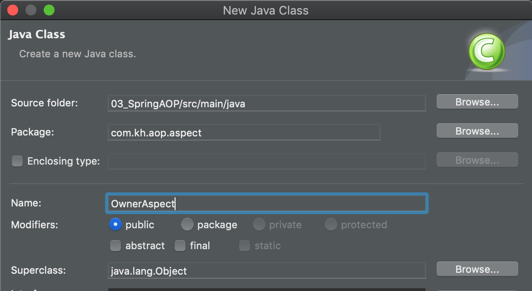Click the red close window button

click(13, 10)
